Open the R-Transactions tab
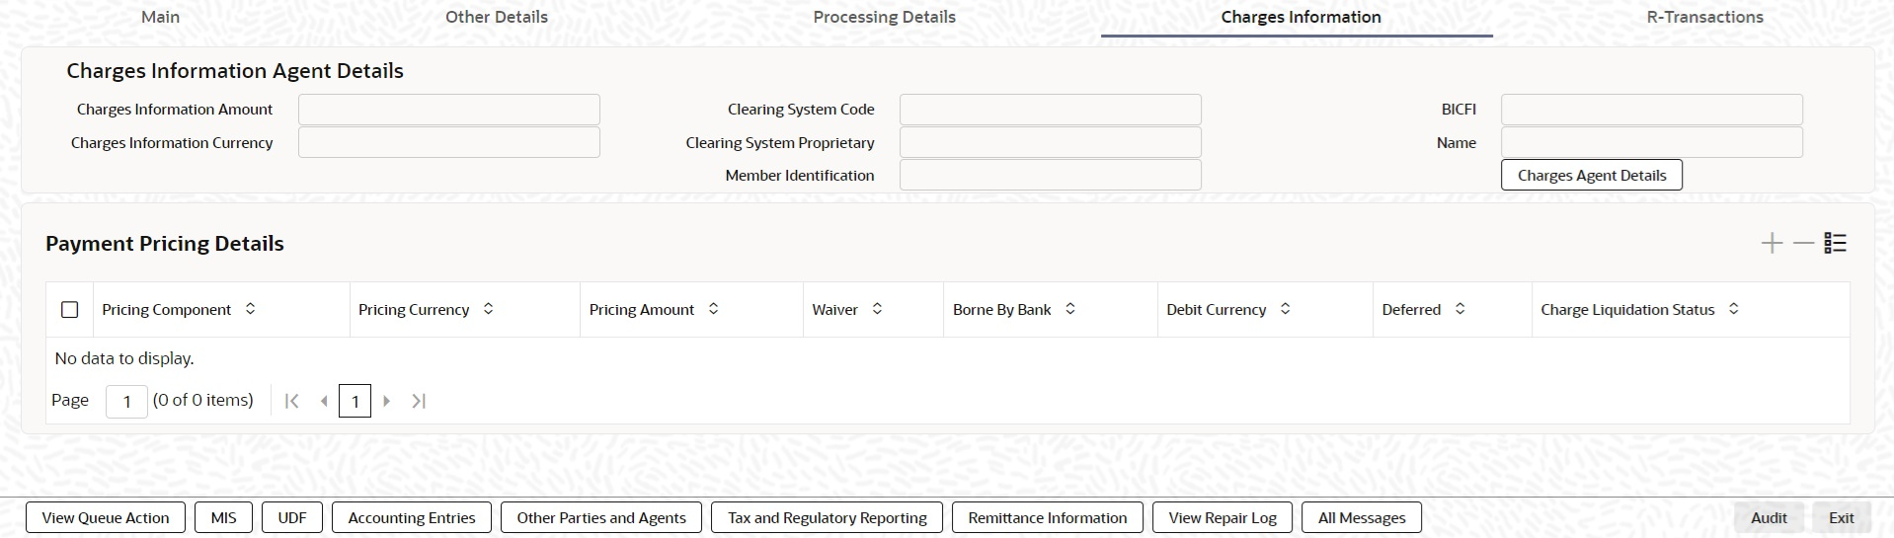The height and width of the screenshot is (538, 1894). click(1704, 17)
